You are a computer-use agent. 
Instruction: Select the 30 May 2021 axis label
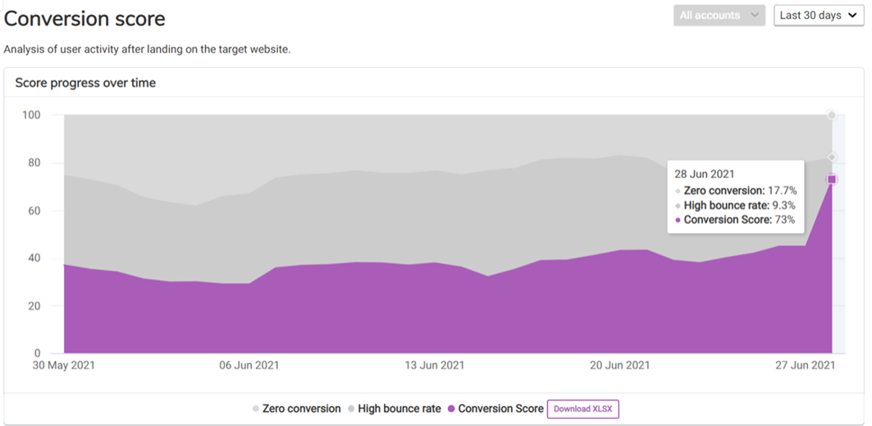click(64, 365)
